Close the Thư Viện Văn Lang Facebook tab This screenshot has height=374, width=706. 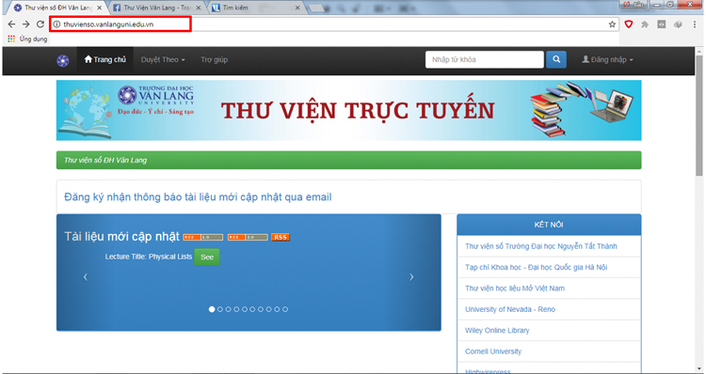tap(198, 8)
